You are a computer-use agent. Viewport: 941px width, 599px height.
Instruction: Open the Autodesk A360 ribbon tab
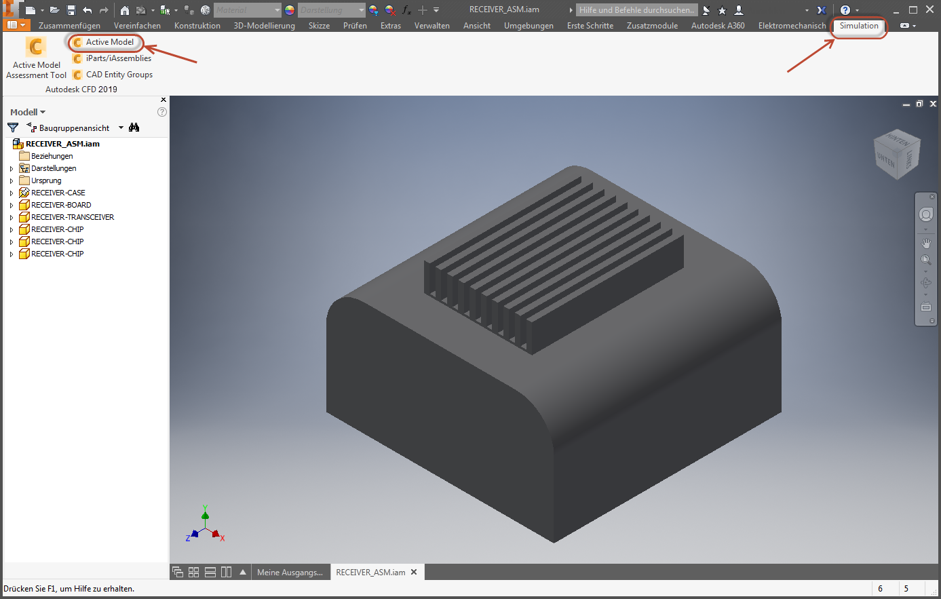pyautogui.click(x=718, y=26)
